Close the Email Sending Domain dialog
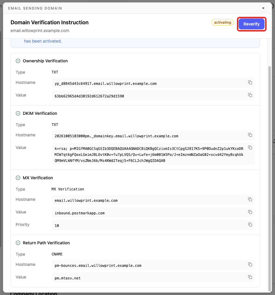Screen dimensions: 275x295 click(263, 8)
